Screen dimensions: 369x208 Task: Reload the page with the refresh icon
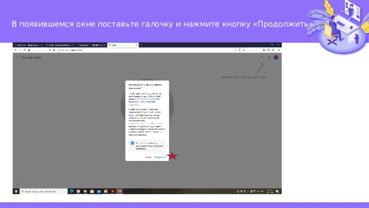coord(25,50)
